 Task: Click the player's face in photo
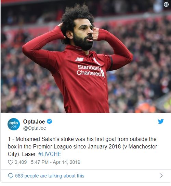coord(83,34)
